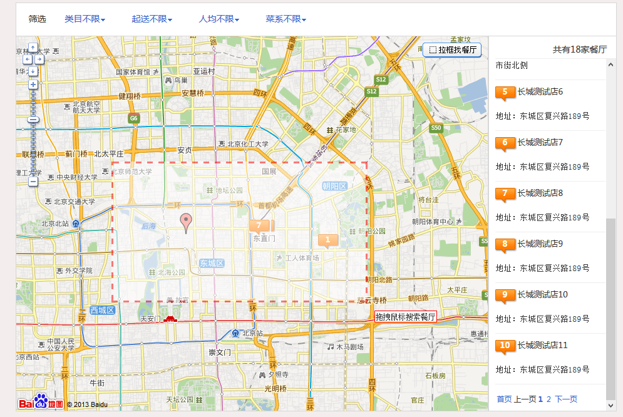Click the restaurant list scrollbar up arrow

610,64
